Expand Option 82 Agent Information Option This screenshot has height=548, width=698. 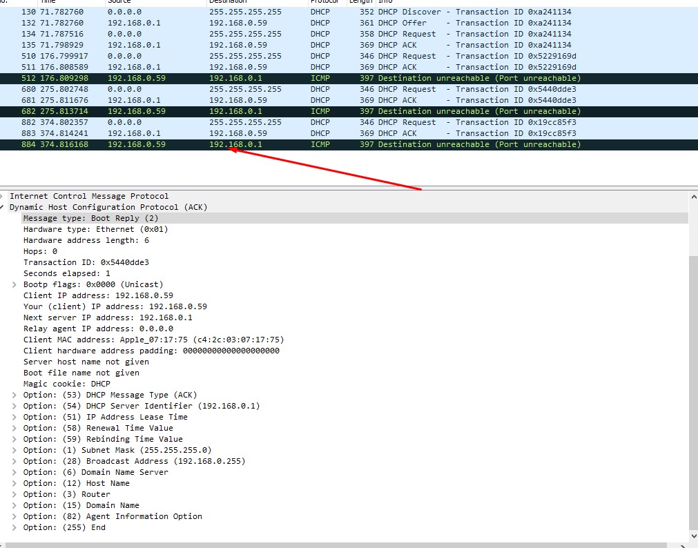[15, 516]
